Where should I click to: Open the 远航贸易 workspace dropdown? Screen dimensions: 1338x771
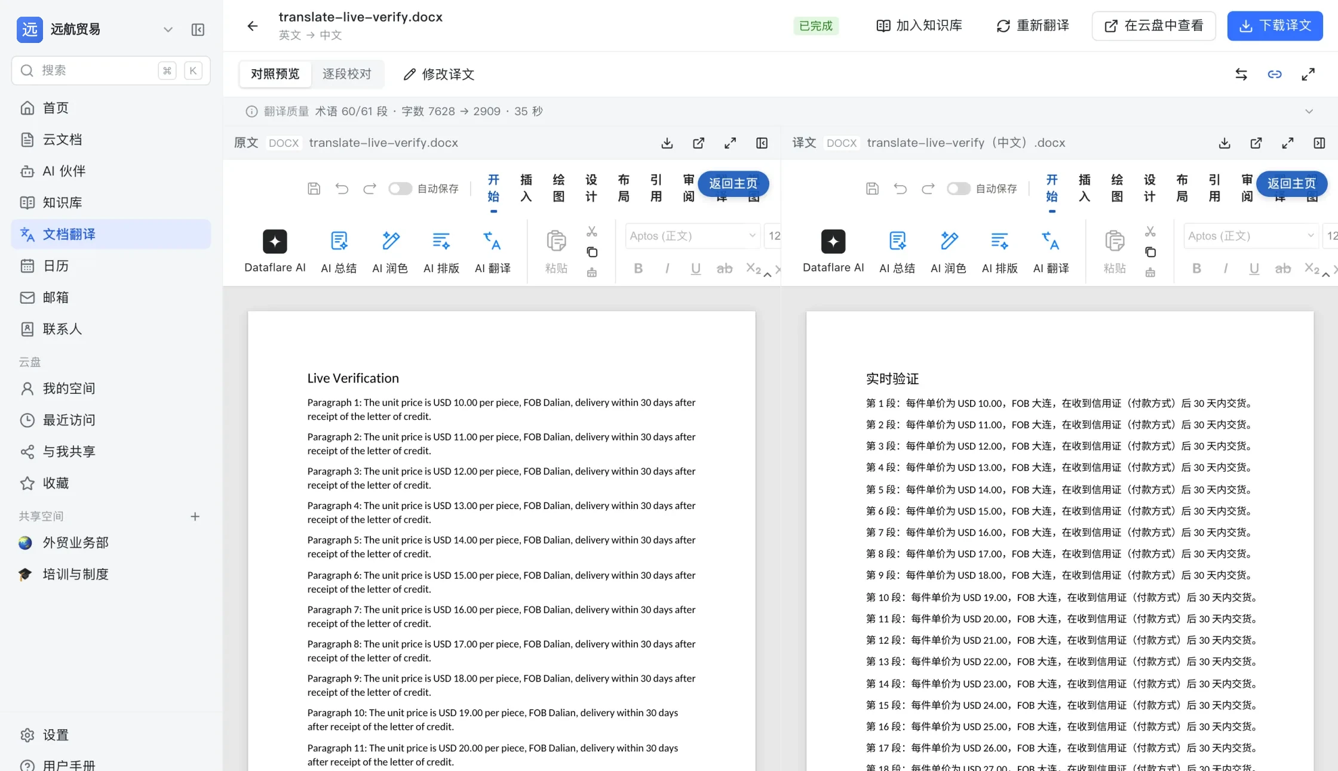[168, 29]
